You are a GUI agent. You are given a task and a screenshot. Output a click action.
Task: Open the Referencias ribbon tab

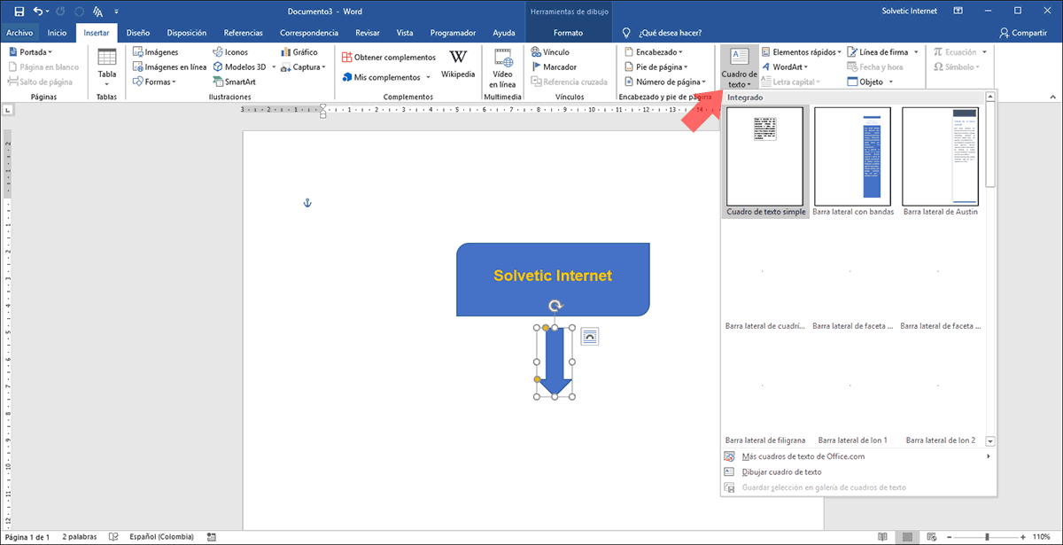pos(243,33)
